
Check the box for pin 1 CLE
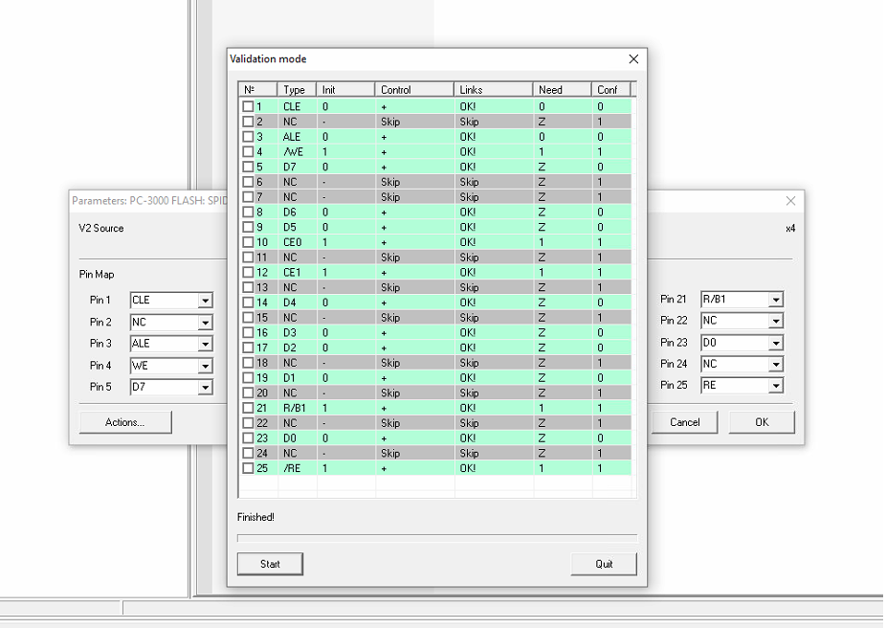[x=248, y=106]
